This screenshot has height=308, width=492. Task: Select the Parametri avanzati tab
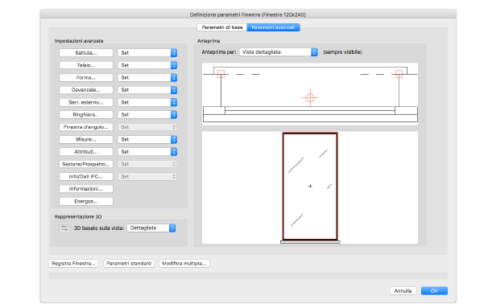click(273, 27)
